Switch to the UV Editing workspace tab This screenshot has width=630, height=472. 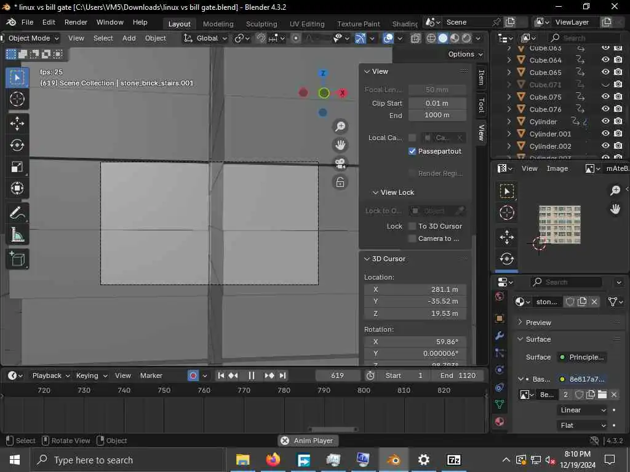307,24
